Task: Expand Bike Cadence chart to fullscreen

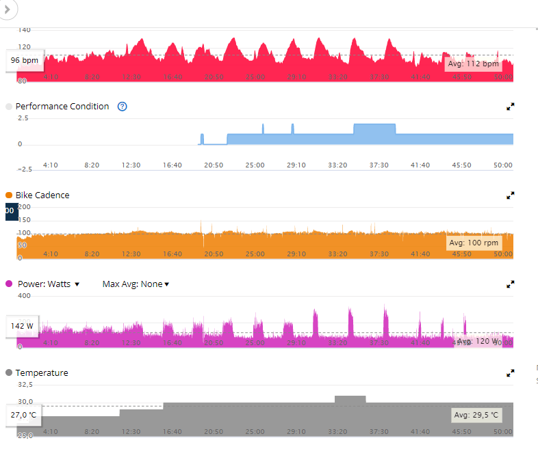Action: coord(510,195)
